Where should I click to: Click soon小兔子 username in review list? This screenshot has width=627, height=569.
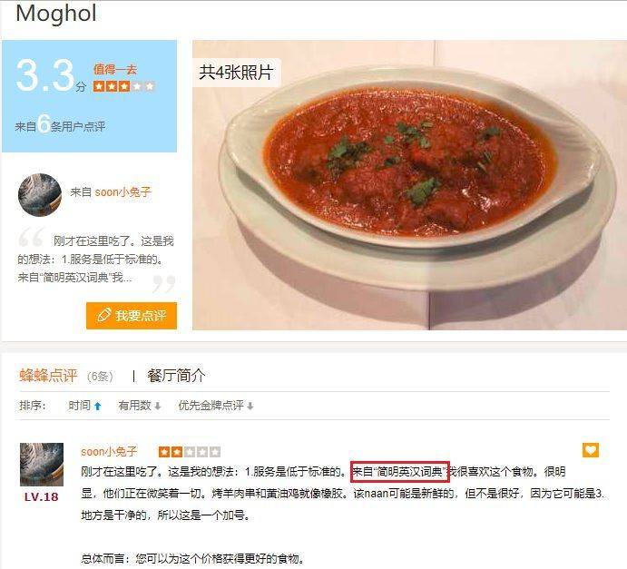(109, 452)
